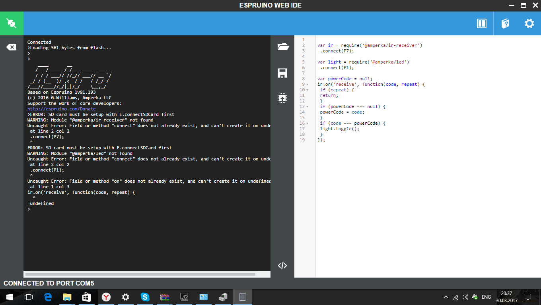The height and width of the screenshot is (305, 541).
Task: Clear the terminal with the backspace icon
Action: [x=12, y=47]
